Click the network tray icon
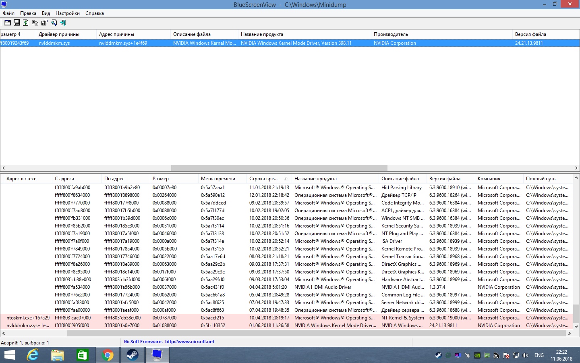The height and width of the screenshot is (363, 580). [x=516, y=355]
